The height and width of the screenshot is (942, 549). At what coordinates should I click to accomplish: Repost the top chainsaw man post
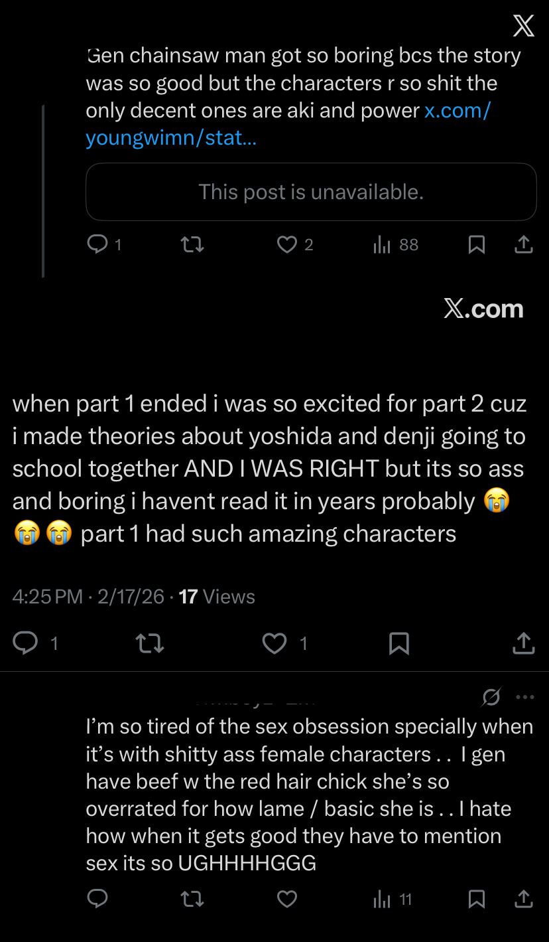click(192, 245)
